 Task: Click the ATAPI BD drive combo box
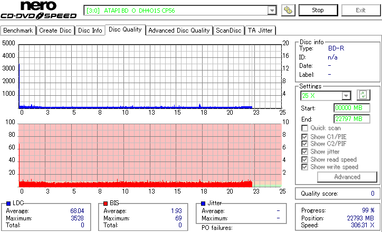pyautogui.click(x=180, y=11)
